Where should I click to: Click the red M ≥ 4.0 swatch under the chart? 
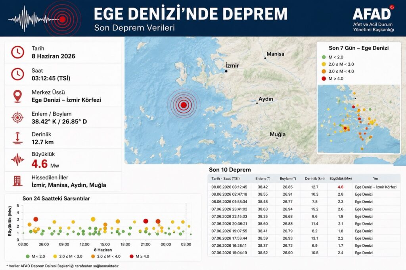coord(132,256)
